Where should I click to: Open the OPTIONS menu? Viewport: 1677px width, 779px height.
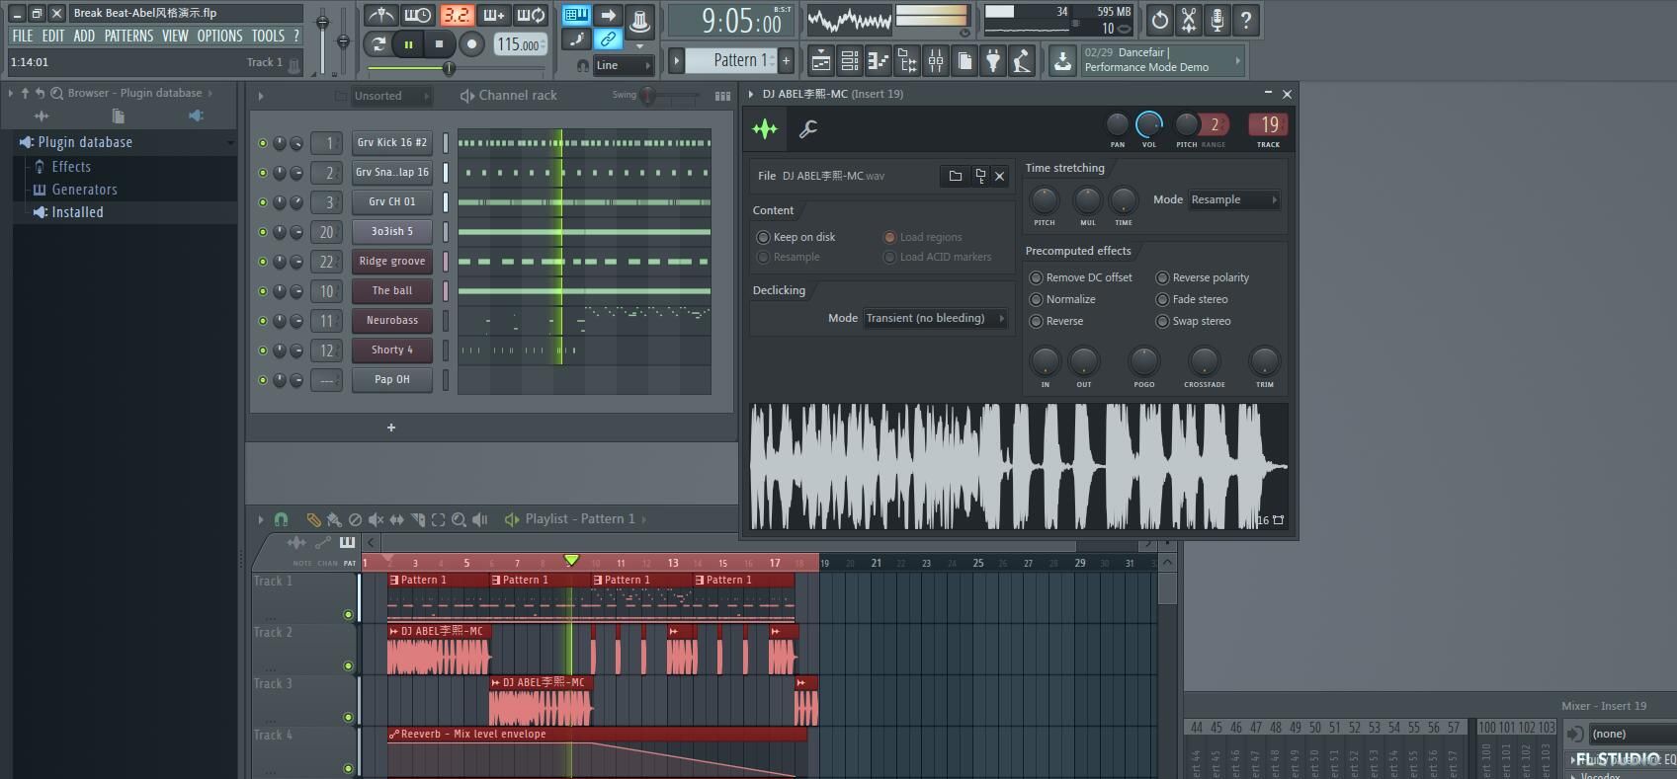[x=219, y=36]
